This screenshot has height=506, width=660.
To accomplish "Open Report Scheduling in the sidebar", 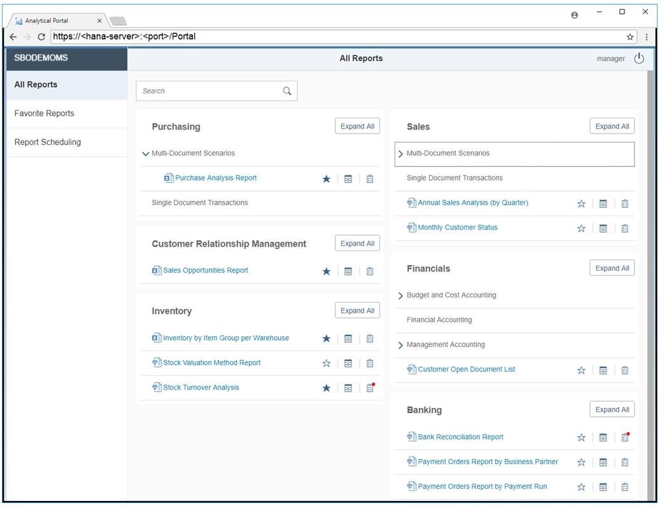I will [x=67, y=142].
